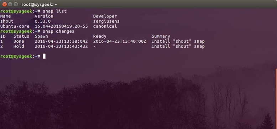This screenshot has height=129, width=277.
Task: Click spawn time '2016-04-23T13:38:04Z'
Action: pyautogui.click(x=61, y=42)
